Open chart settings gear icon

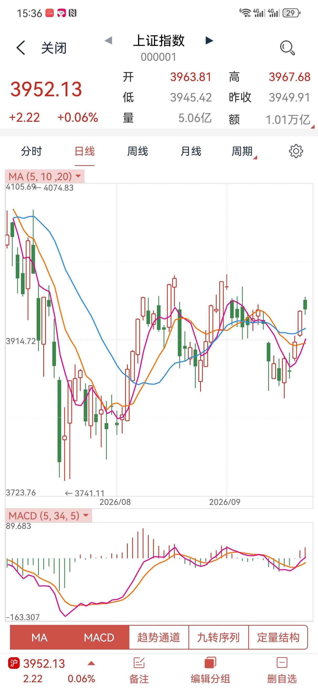pyautogui.click(x=296, y=151)
